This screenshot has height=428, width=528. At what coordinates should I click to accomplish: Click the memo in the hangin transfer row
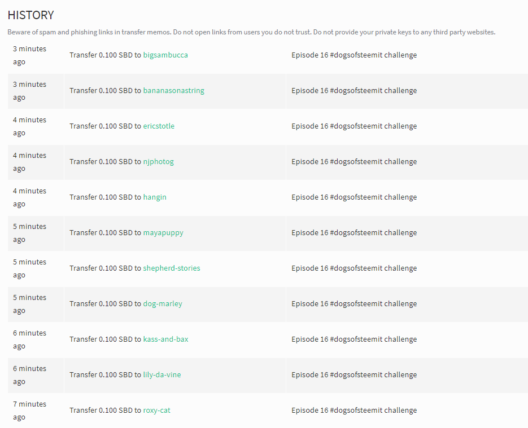354,197
